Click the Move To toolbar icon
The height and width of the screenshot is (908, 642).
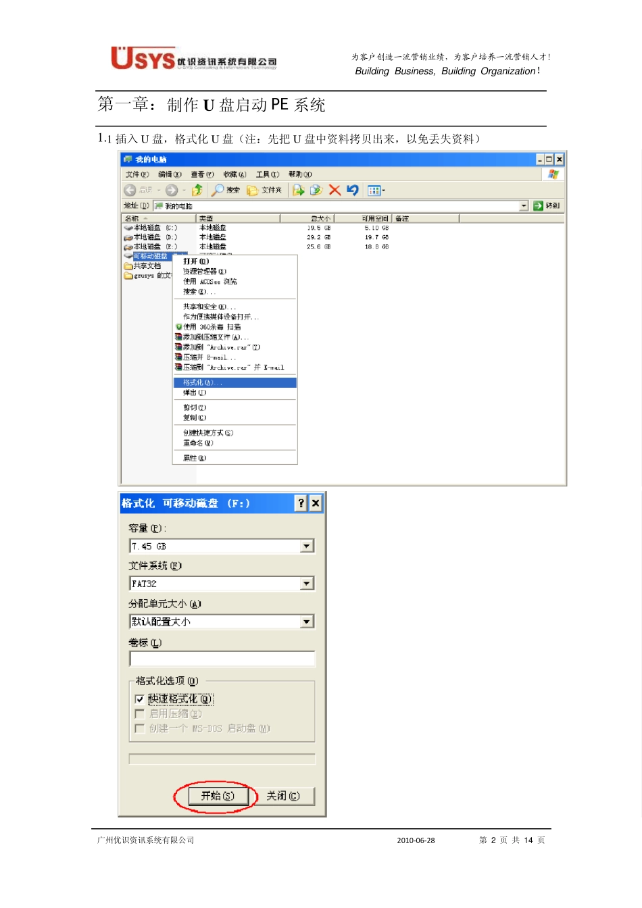(x=298, y=191)
